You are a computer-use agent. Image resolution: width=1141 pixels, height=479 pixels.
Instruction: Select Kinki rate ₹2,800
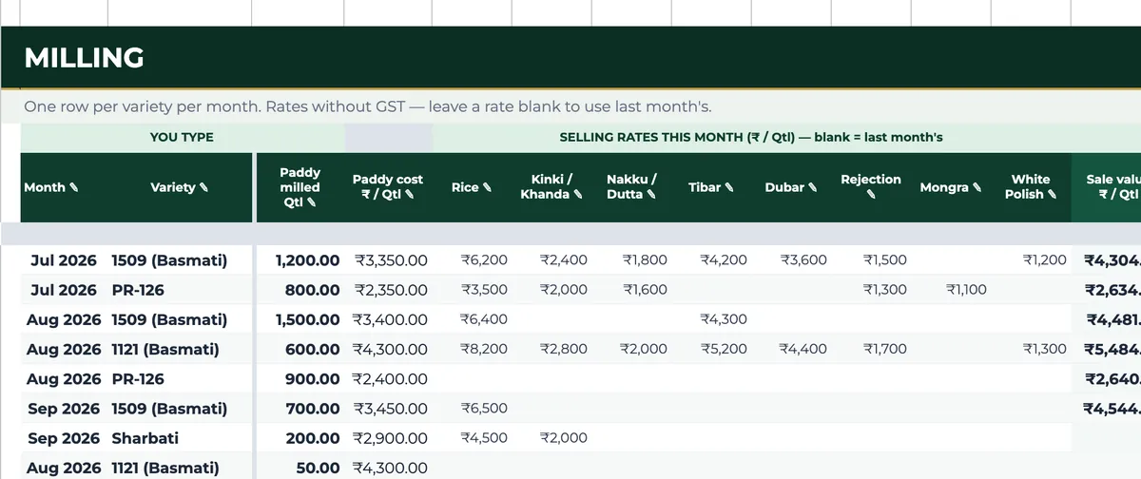(564, 349)
